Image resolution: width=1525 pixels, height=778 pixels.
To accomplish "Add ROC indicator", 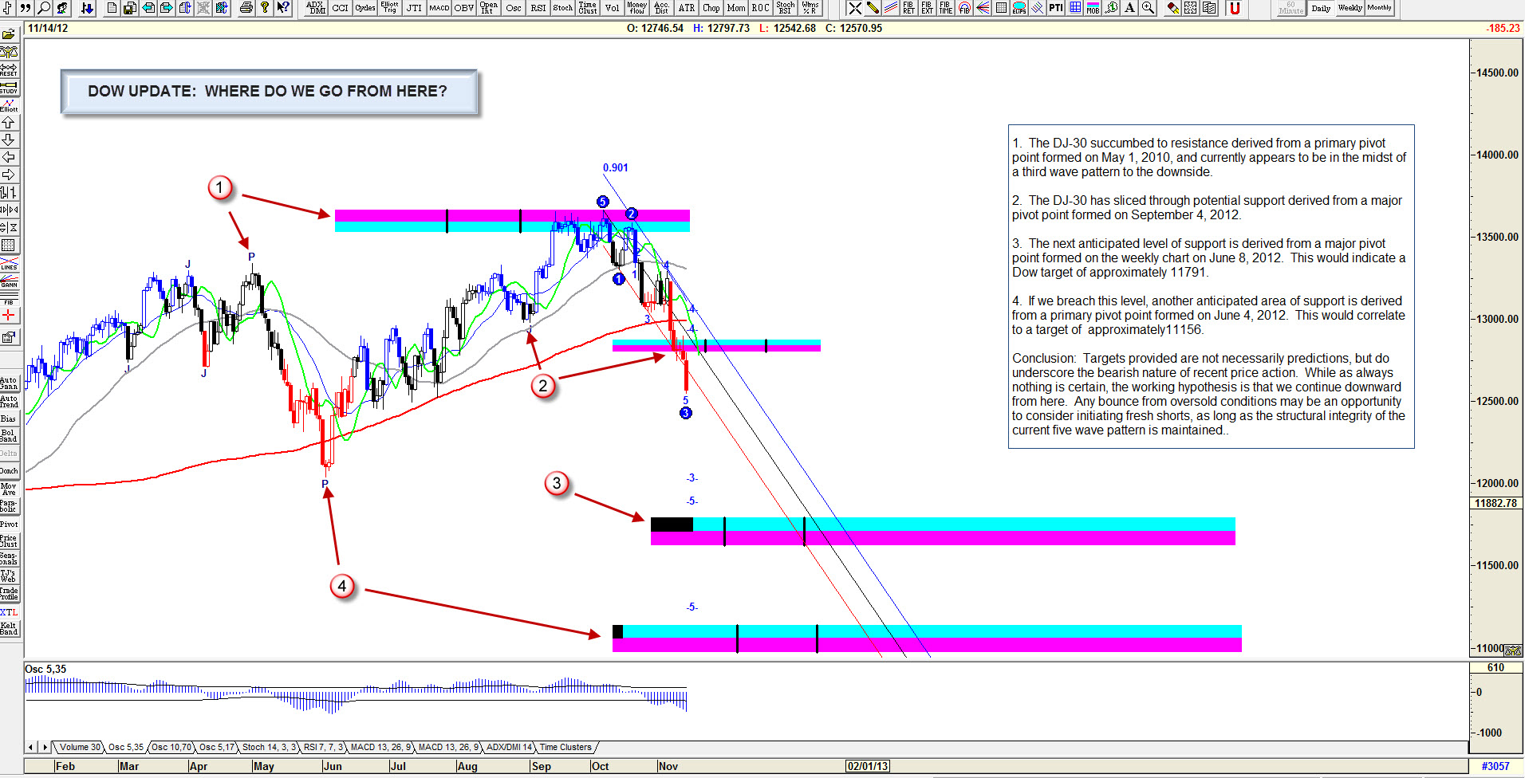I will tap(760, 8).
